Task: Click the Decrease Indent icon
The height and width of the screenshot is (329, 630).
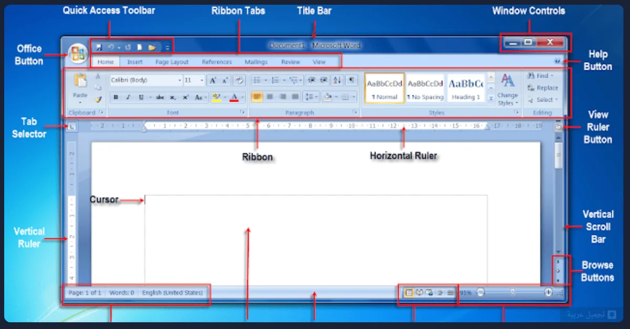Action: [312, 80]
